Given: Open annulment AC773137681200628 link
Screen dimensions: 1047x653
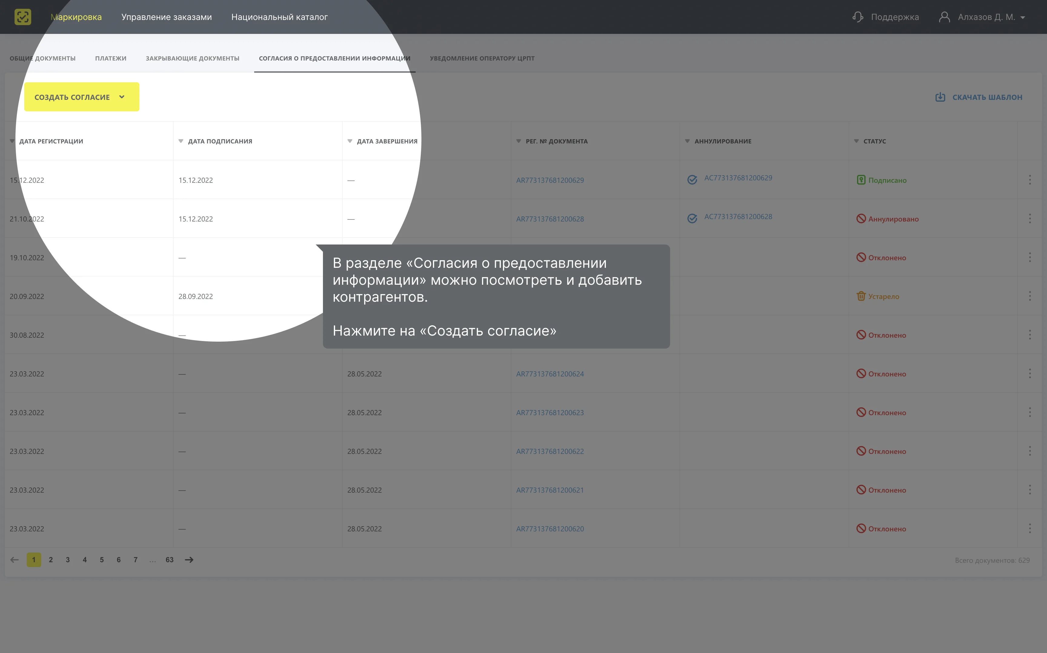Looking at the screenshot, I should click(738, 216).
